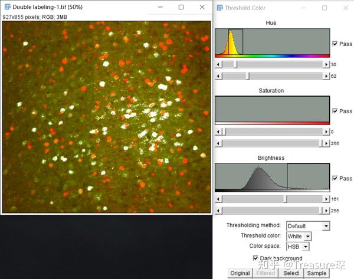
Task: Toggle the Saturation Pass checkbox
Action: [336, 111]
